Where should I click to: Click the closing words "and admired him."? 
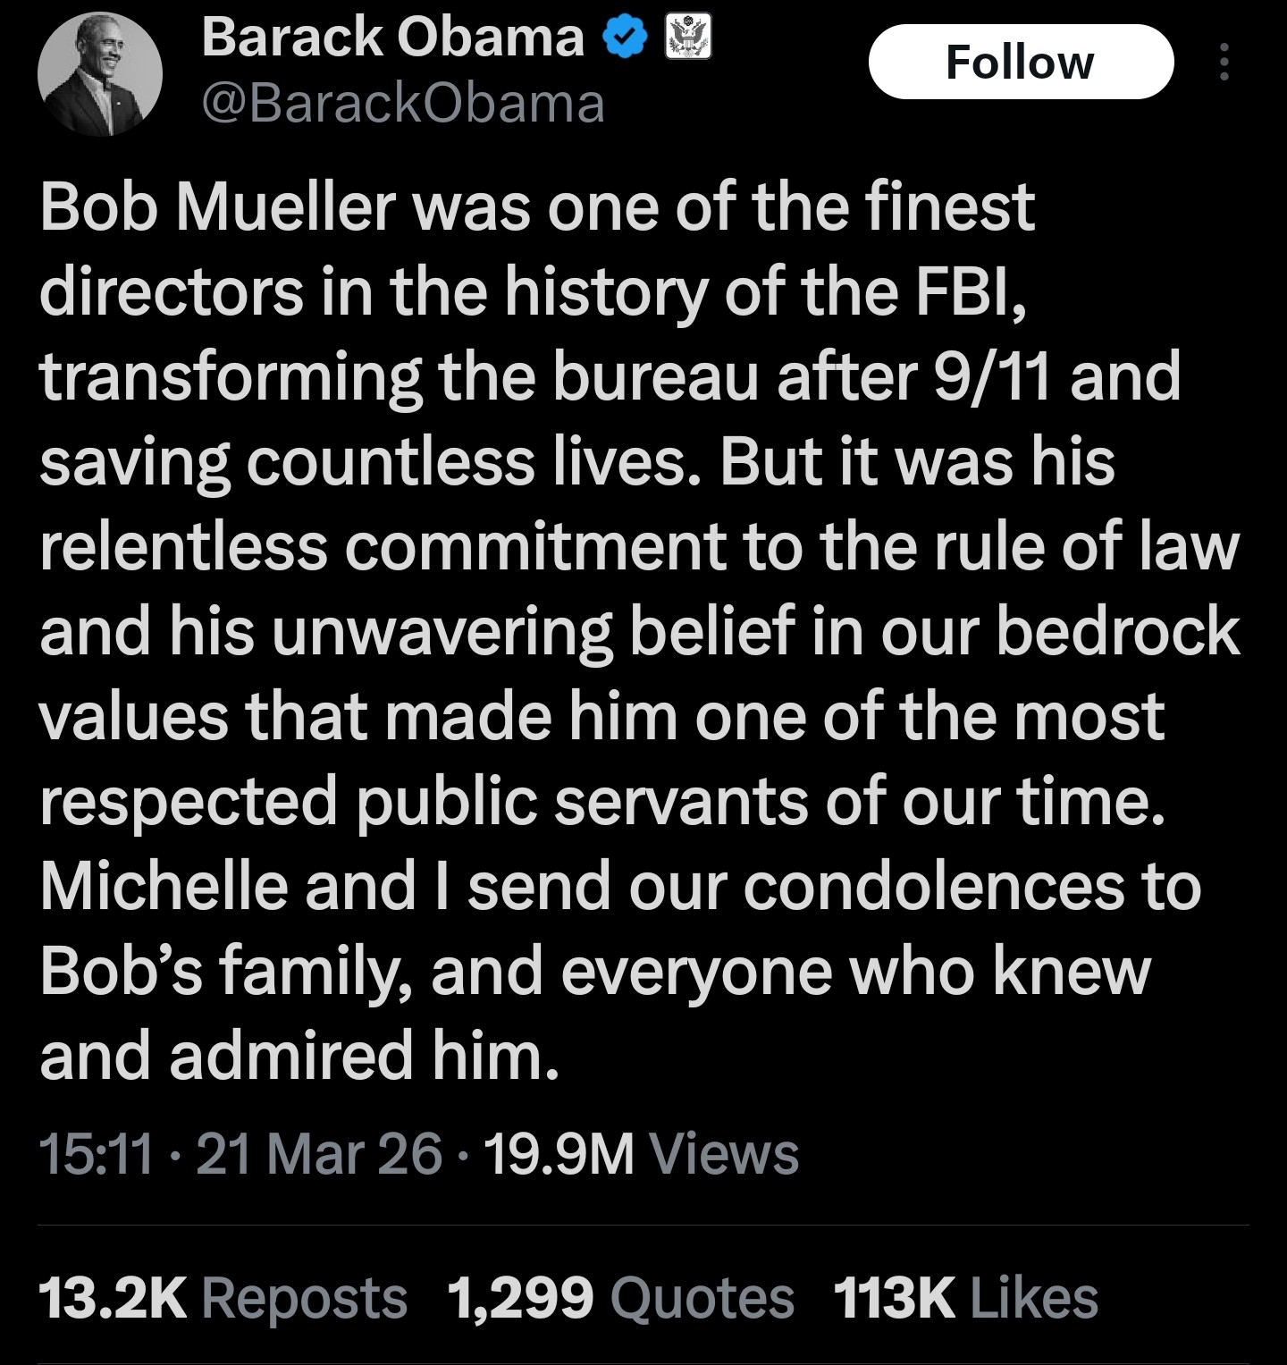(299, 1056)
